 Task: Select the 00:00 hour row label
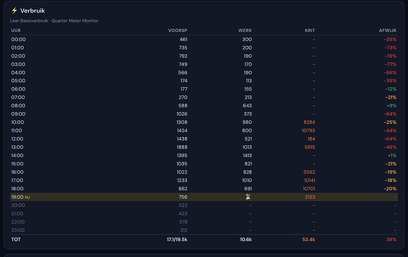tap(18, 40)
